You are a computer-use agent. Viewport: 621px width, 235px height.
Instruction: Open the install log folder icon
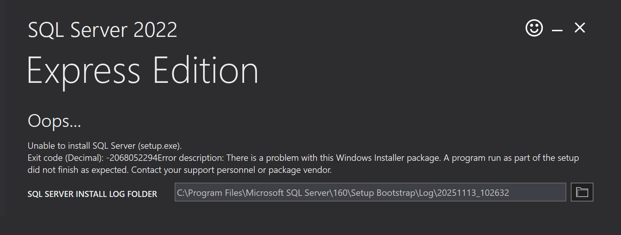coord(582,192)
